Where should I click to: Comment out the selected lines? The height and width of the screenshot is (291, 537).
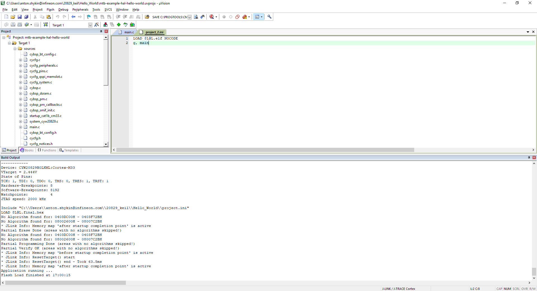pyautogui.click(x=131, y=17)
